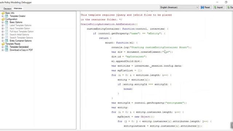Click the Template Generated screen icon
The image size is (233, 131).
(x=7, y=47)
